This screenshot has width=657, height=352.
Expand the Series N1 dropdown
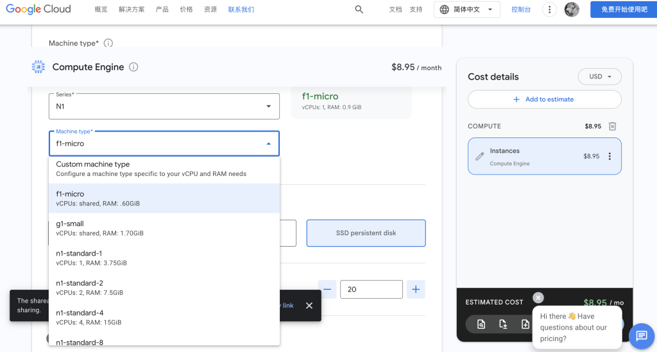[x=164, y=106]
